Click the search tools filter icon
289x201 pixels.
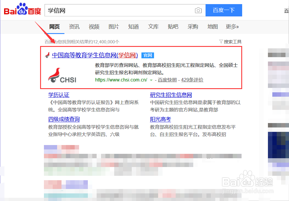(x=221, y=42)
